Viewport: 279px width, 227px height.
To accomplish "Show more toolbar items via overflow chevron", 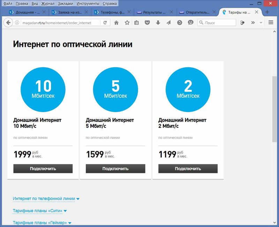I will [x=253, y=23].
